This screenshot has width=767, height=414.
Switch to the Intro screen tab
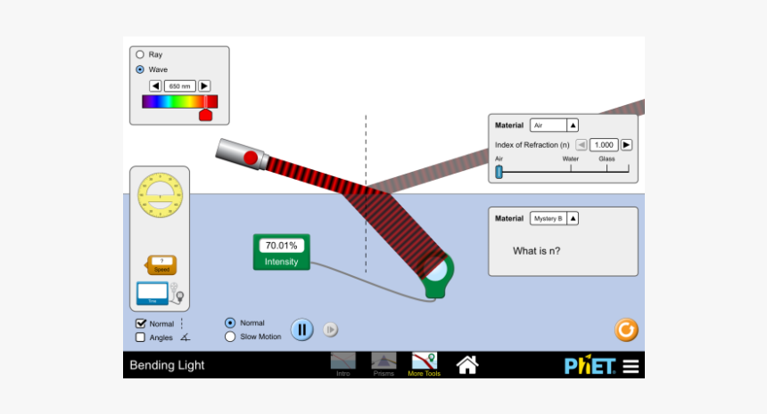pyautogui.click(x=343, y=362)
